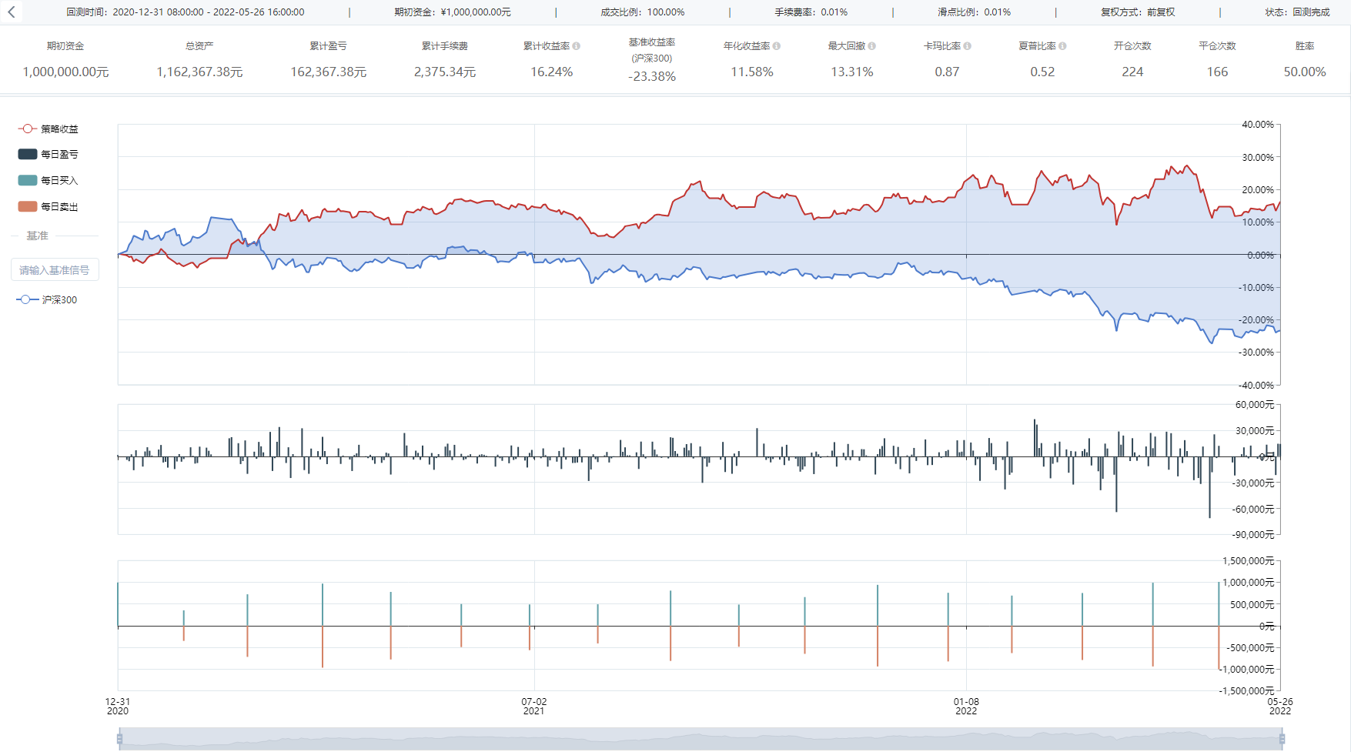Screen dimensions: 1351x752
Task: Click the 12-31 2020 axis date label
Action: pos(118,706)
